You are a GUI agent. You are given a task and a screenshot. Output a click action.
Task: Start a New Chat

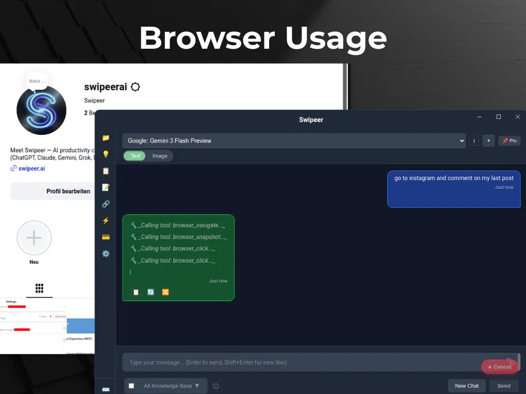coord(466,386)
